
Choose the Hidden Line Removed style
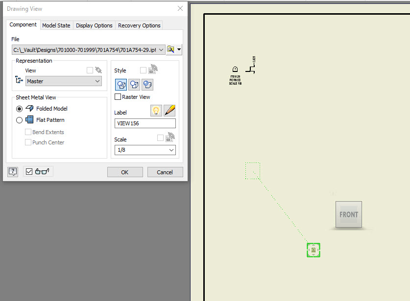click(x=134, y=84)
